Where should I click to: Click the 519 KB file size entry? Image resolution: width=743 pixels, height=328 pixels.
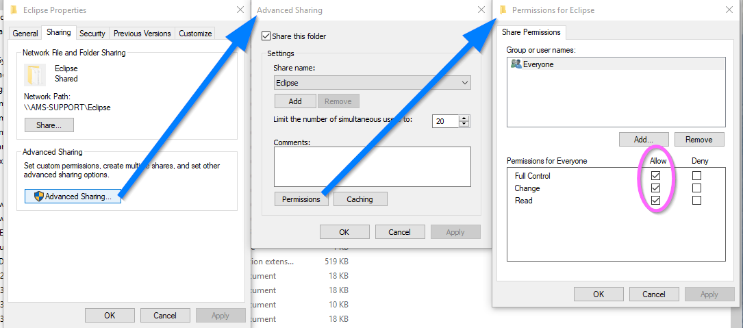[335, 261]
